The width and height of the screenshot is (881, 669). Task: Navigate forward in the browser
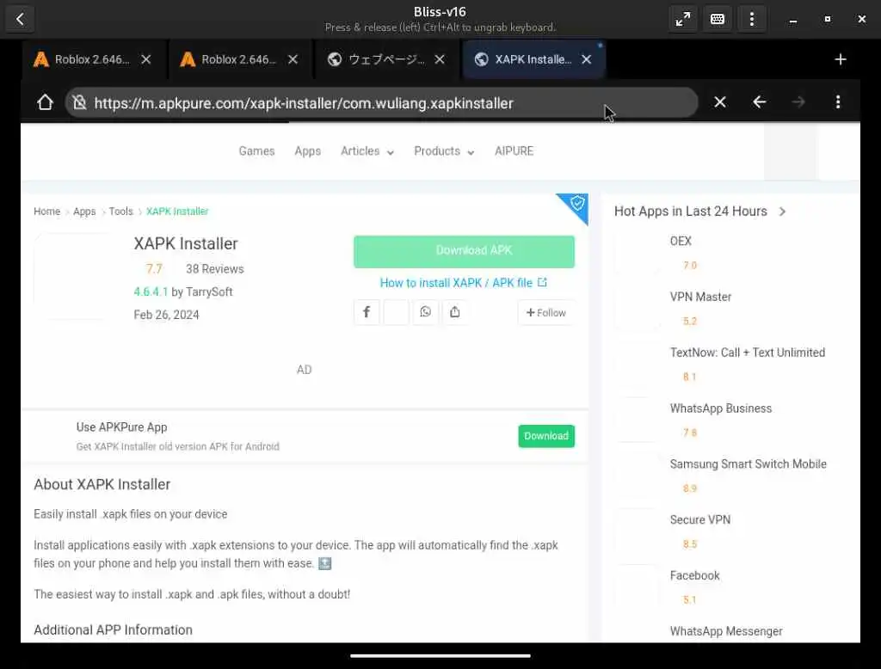click(x=798, y=102)
